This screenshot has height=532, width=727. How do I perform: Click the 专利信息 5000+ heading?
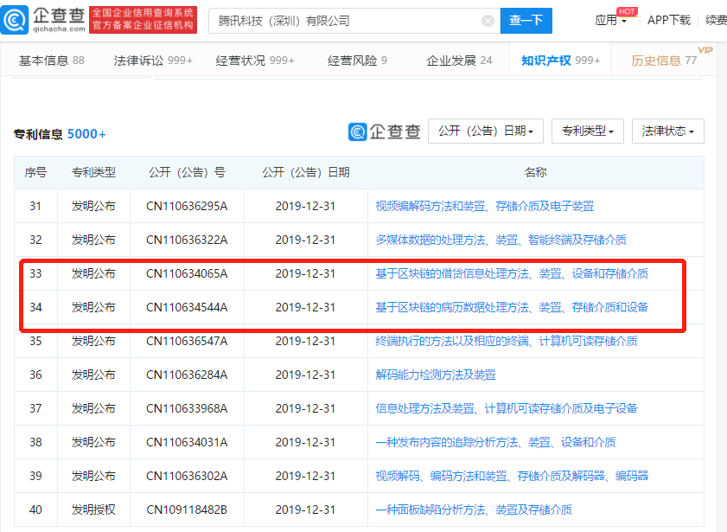[60, 134]
